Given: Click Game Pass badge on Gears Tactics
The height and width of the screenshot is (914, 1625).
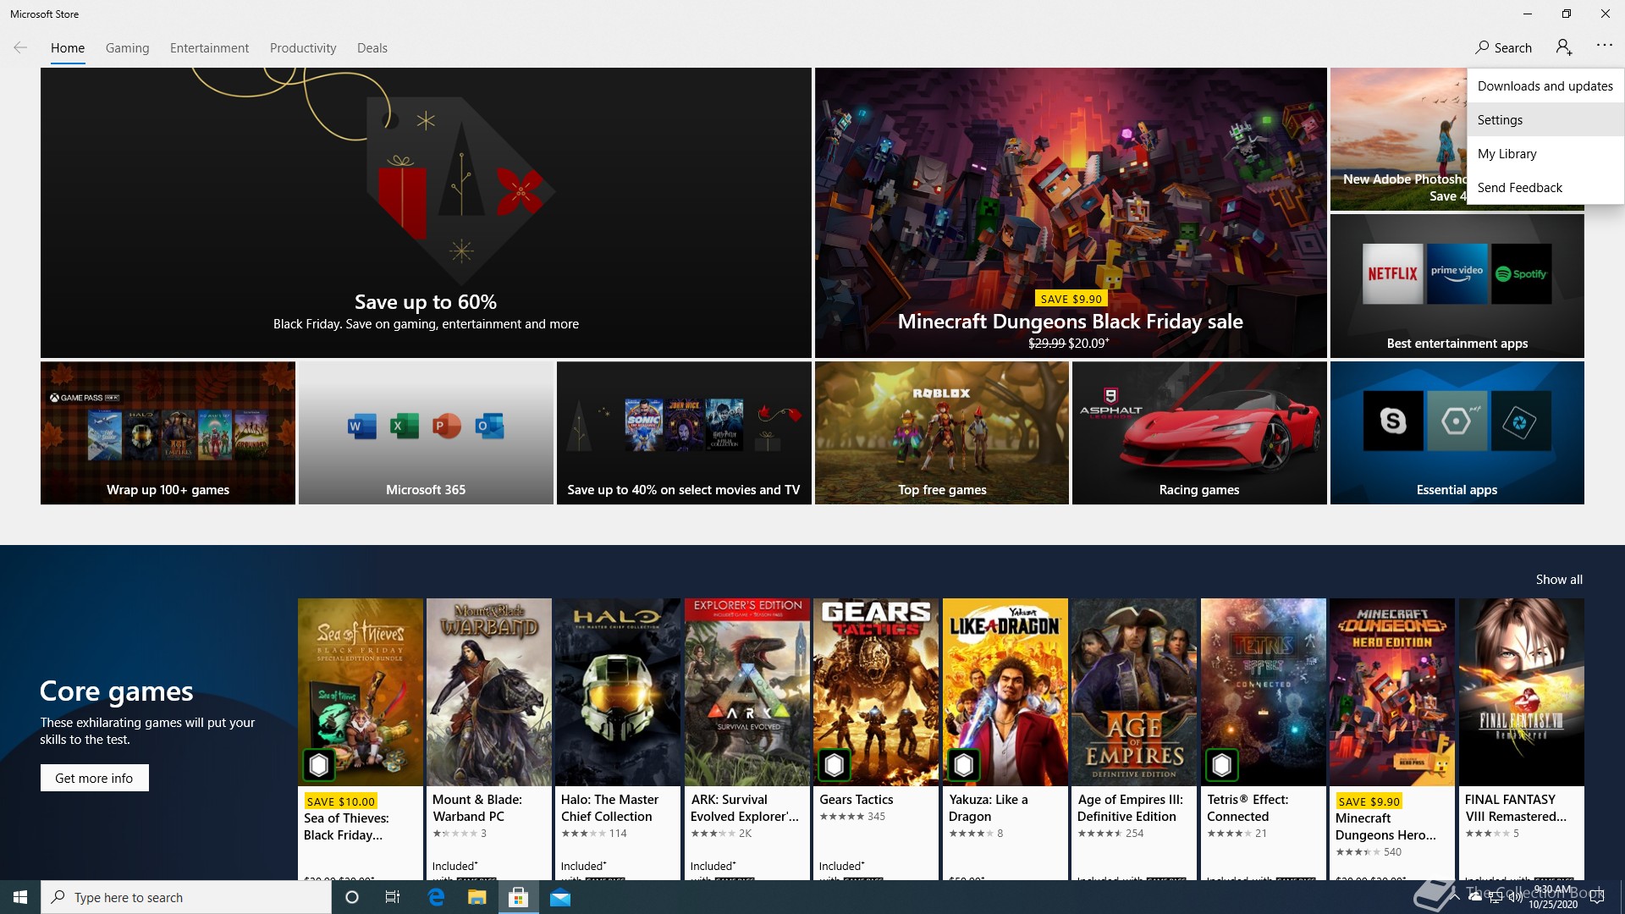Looking at the screenshot, I should point(835,765).
